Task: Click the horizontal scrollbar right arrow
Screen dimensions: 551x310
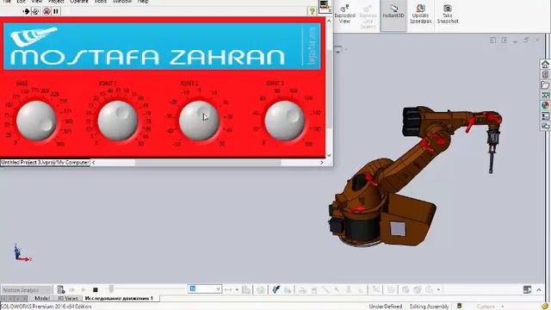Action: pyautogui.click(x=321, y=163)
